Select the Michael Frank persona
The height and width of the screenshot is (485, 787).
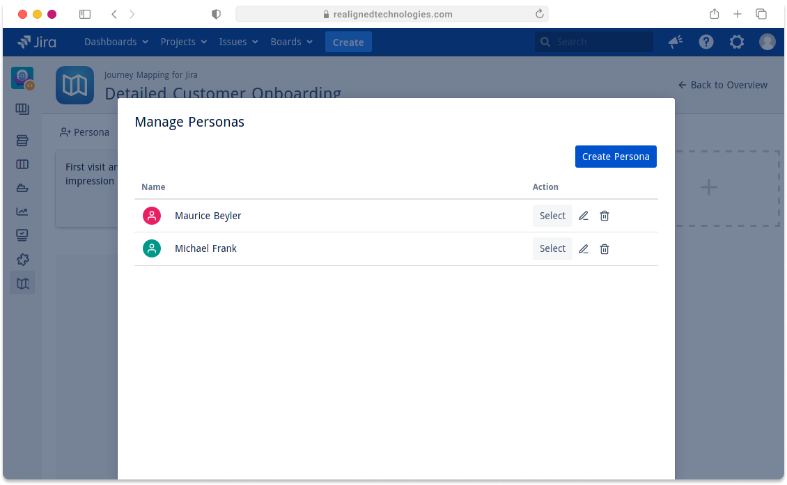coord(552,249)
